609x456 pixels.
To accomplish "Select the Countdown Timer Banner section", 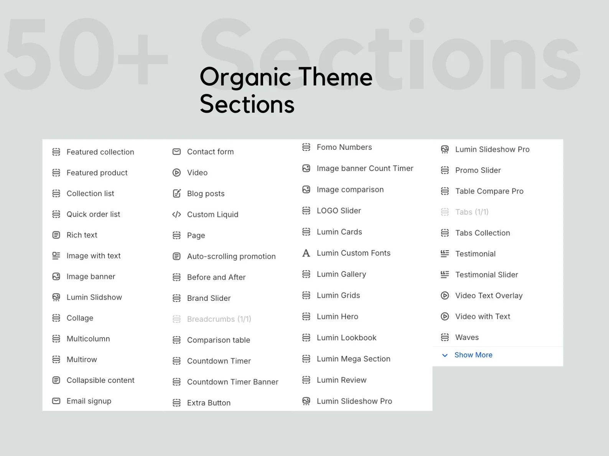I will click(x=232, y=382).
